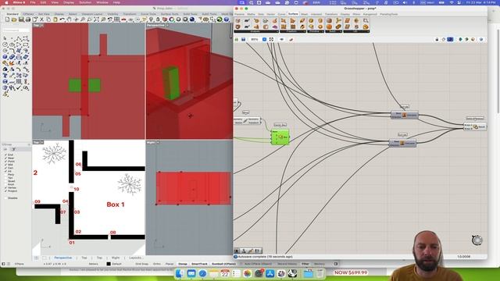Open Right viewport title dropdown arrow
This screenshot has height=281, width=500.
(158, 142)
